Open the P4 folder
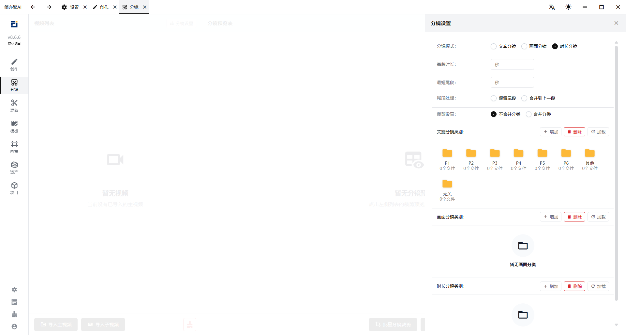 [x=518, y=160]
